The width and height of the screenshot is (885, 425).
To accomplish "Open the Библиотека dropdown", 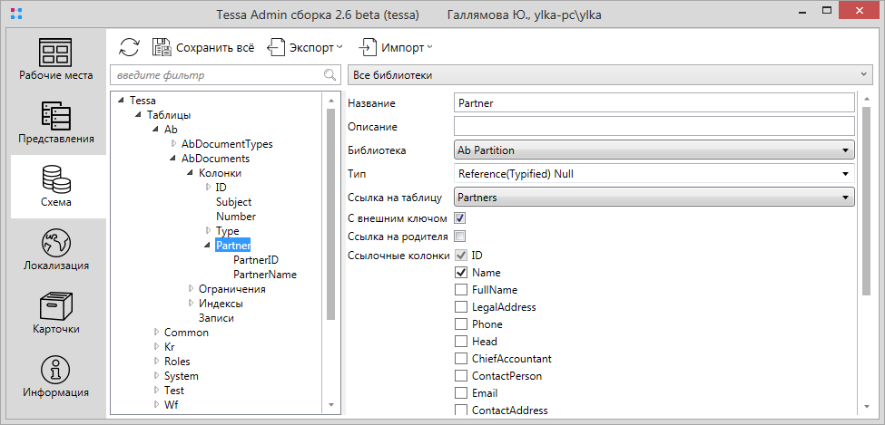I will tap(654, 150).
